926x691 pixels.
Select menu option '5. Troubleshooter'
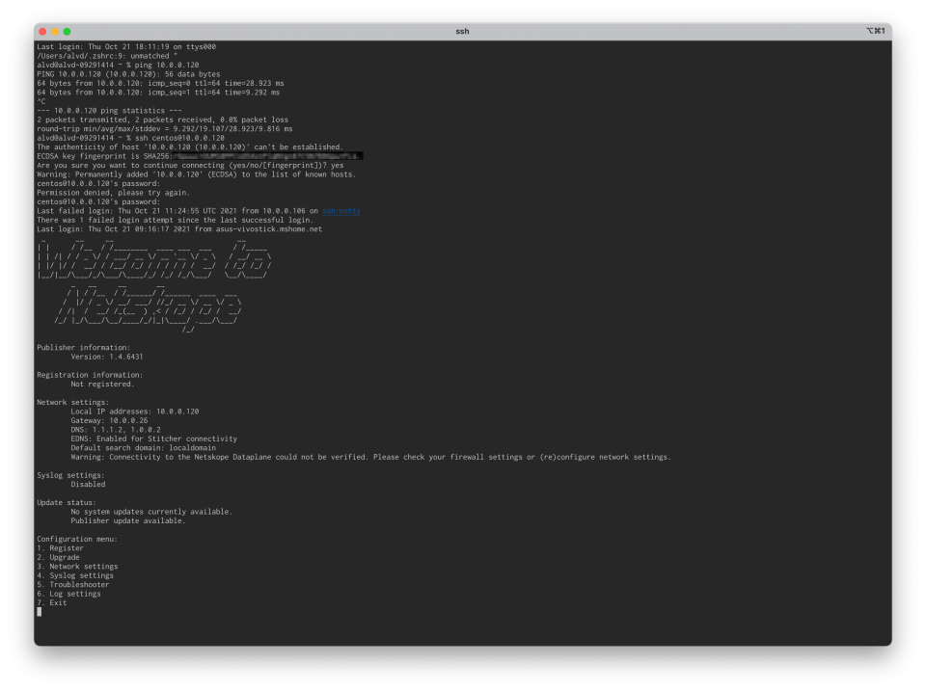(73, 585)
